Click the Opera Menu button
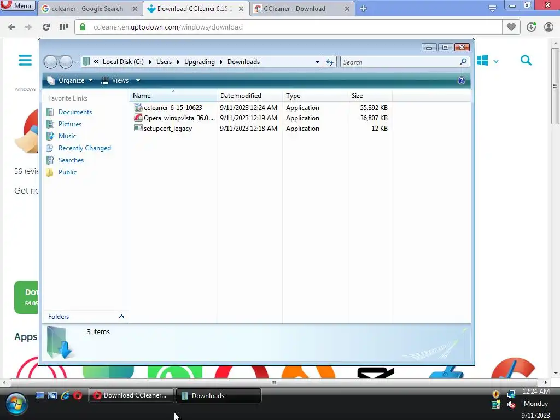The image size is (560, 420). 17,5
